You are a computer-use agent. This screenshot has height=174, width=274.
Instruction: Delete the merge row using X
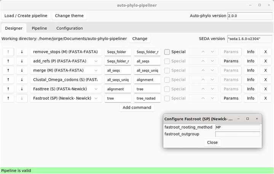tap(265, 70)
